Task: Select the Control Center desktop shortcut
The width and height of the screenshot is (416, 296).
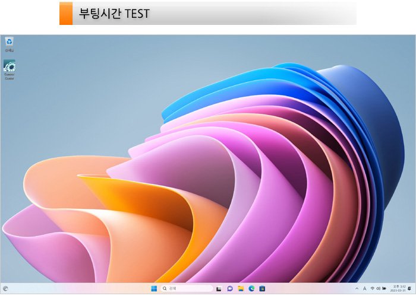Action: tap(10, 69)
